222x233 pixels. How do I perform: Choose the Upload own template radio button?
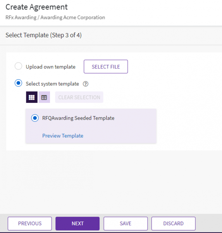pos(18,66)
